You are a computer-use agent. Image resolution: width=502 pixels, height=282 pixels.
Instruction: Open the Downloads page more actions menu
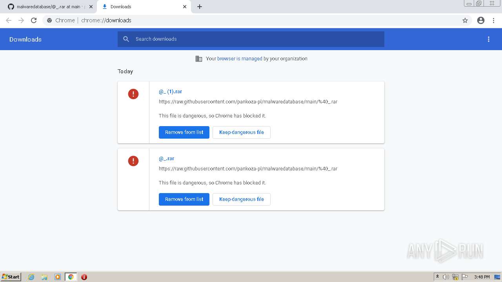489,39
